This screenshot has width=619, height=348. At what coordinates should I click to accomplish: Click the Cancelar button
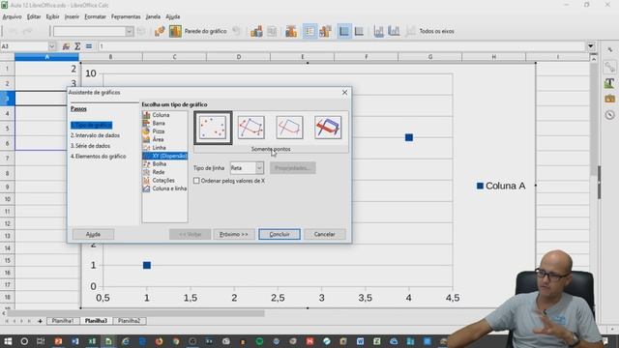pos(325,234)
